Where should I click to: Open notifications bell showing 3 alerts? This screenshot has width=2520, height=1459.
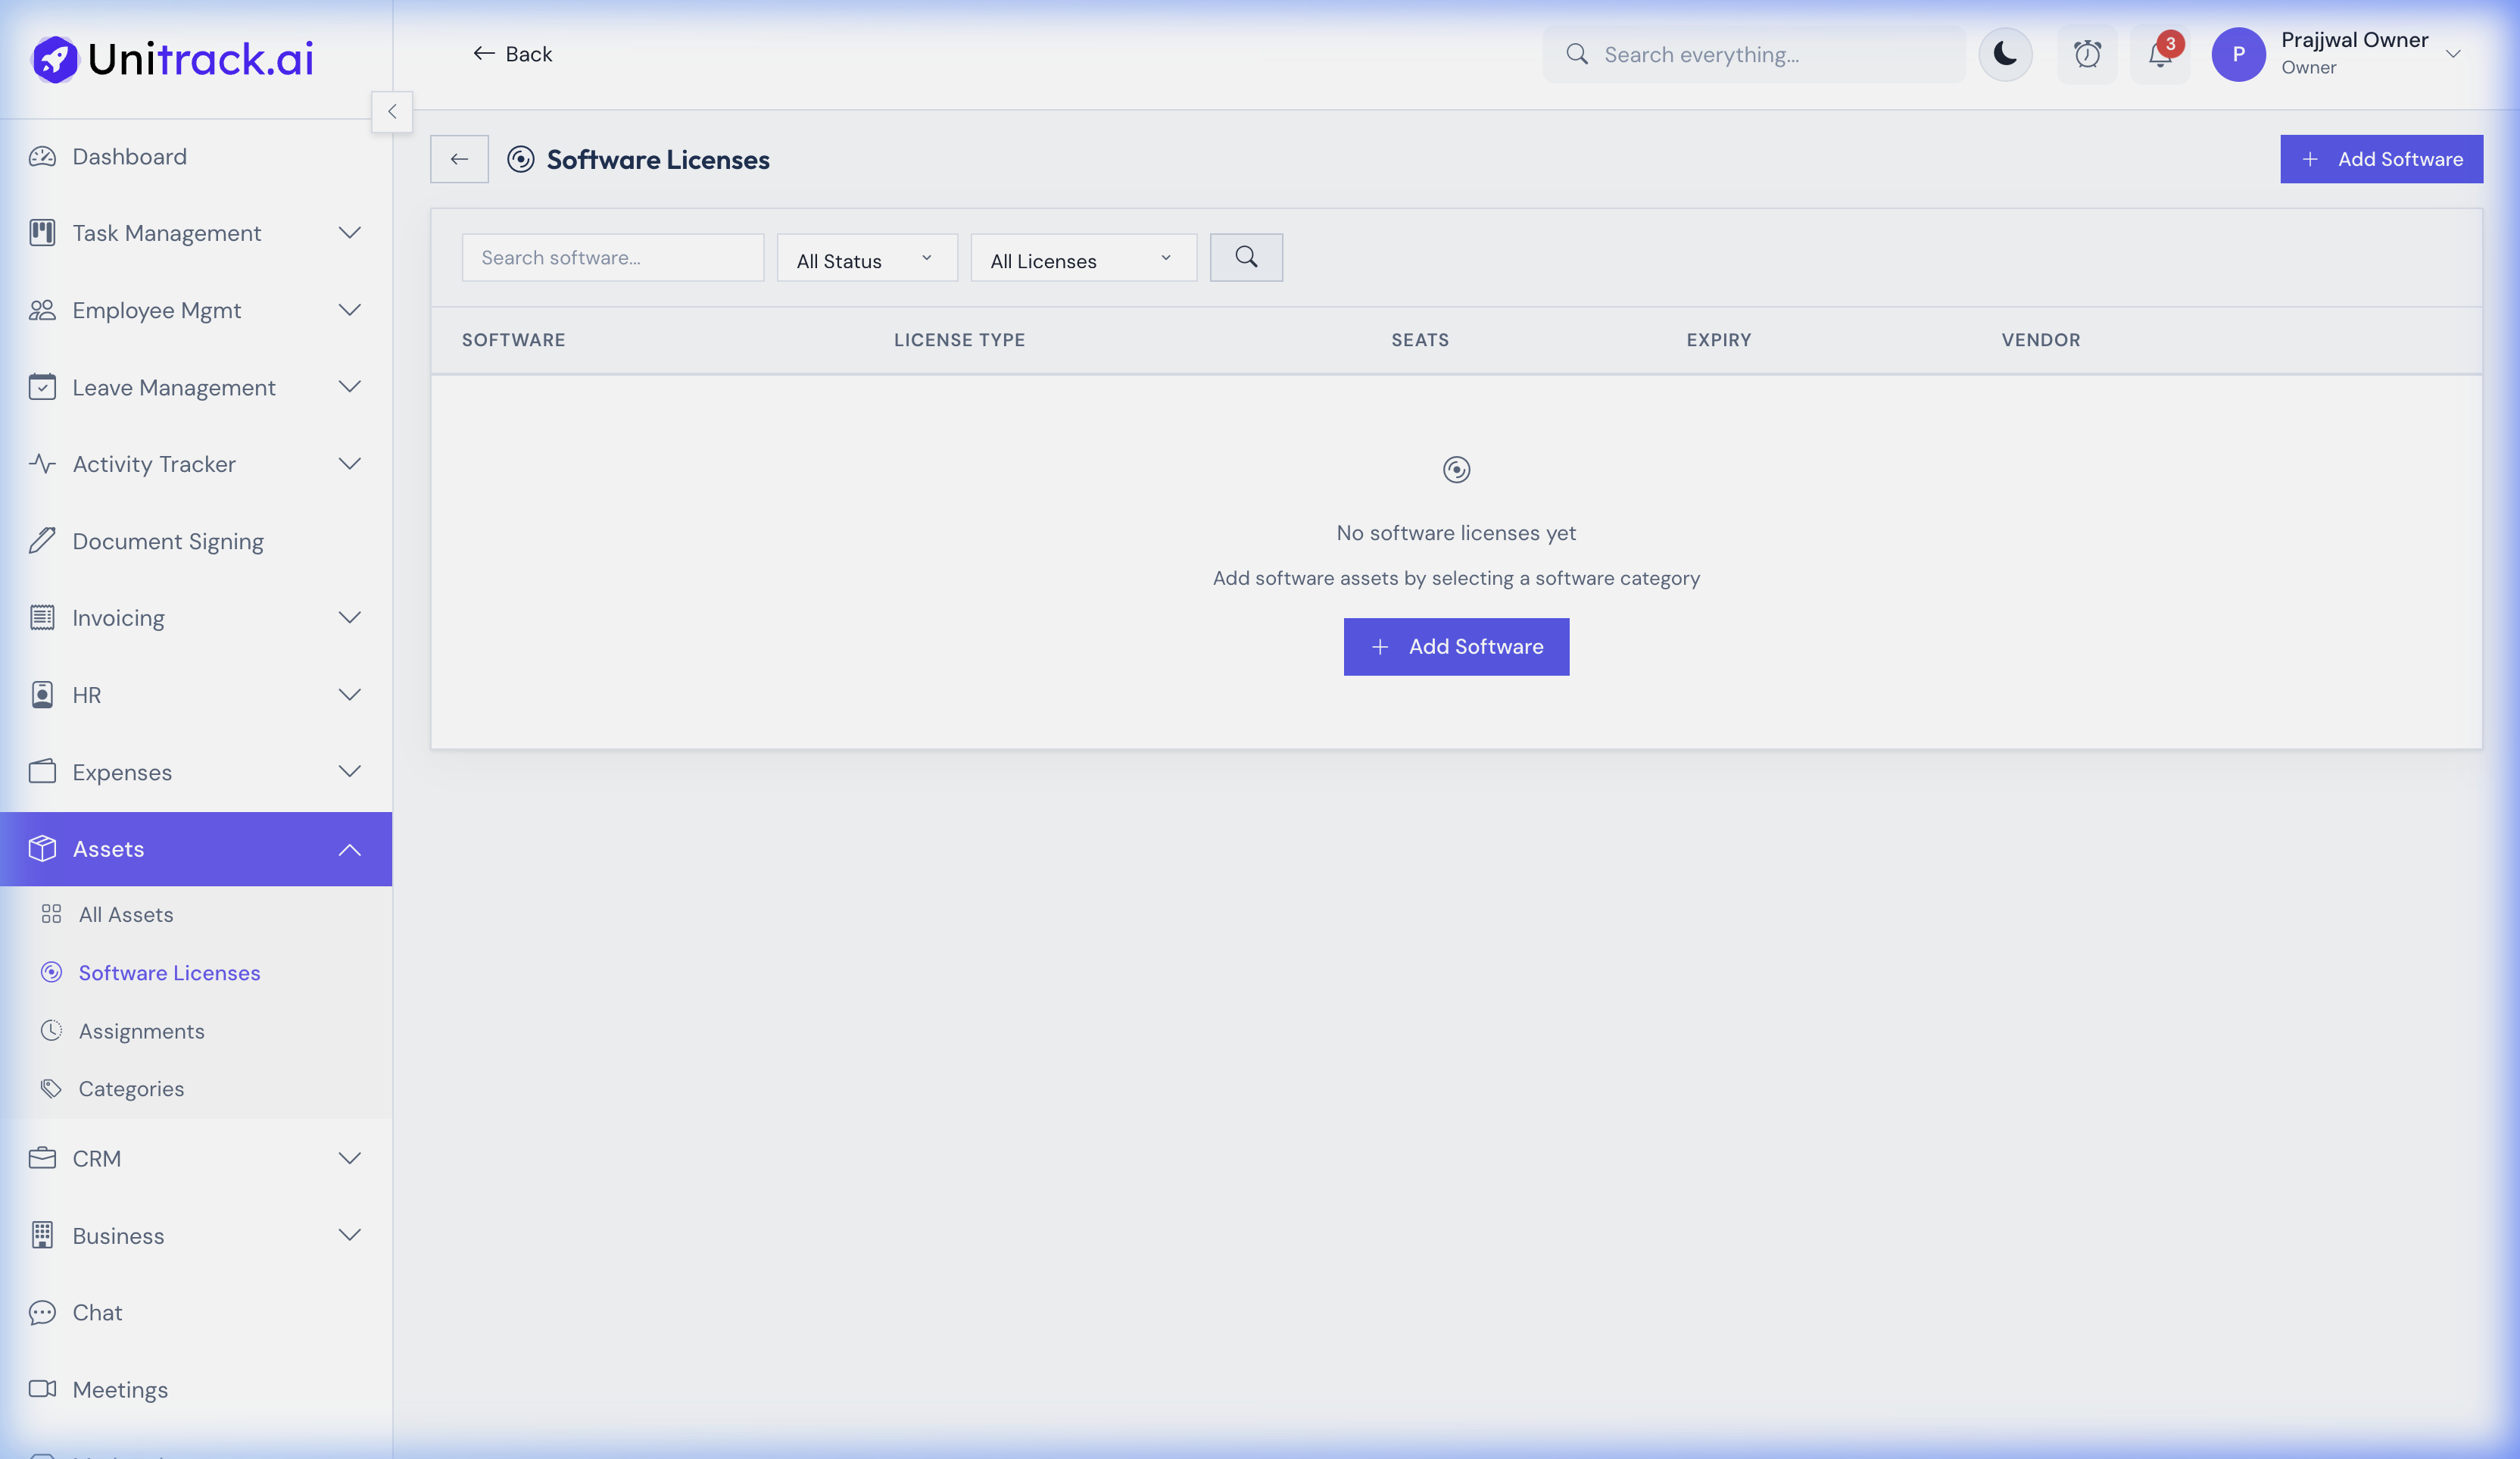(2158, 55)
